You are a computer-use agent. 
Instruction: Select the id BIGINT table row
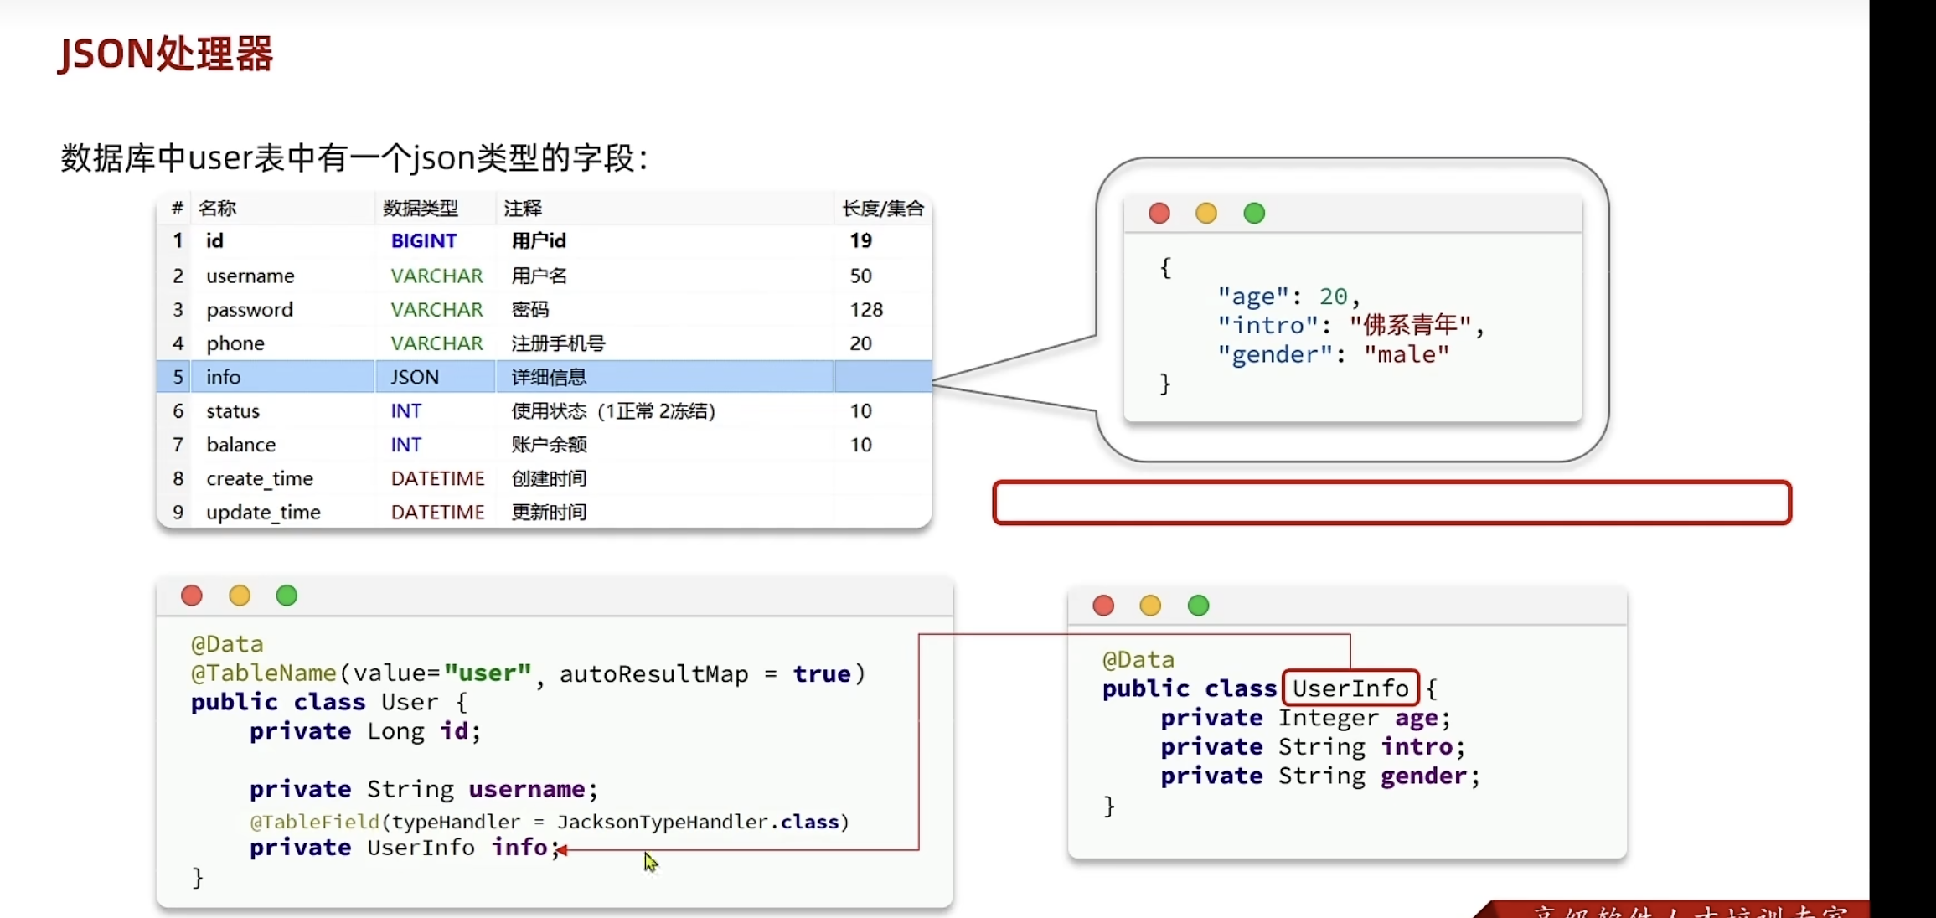pos(543,241)
